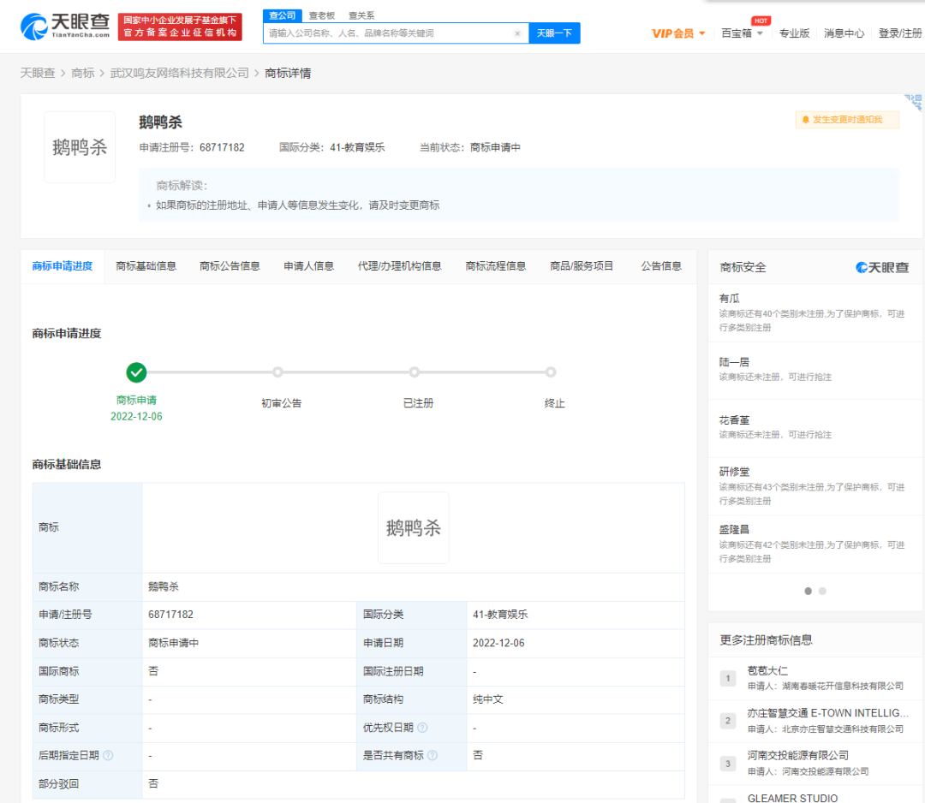Click the 商标申请中 status table cell
Screen dimensions: 925x803
click(x=249, y=643)
